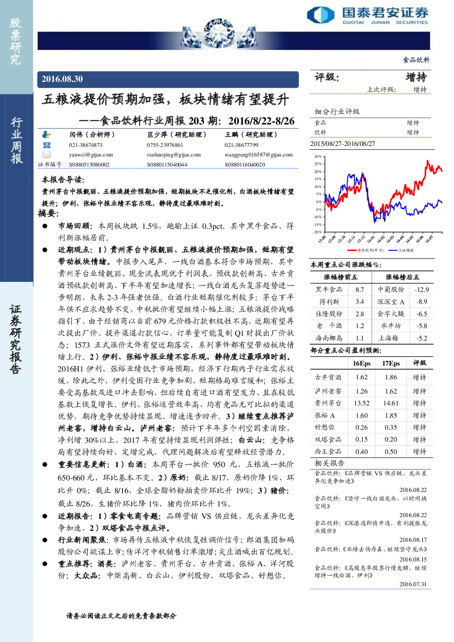
Task: Click the date label 2016.08.30
Action: [62, 79]
